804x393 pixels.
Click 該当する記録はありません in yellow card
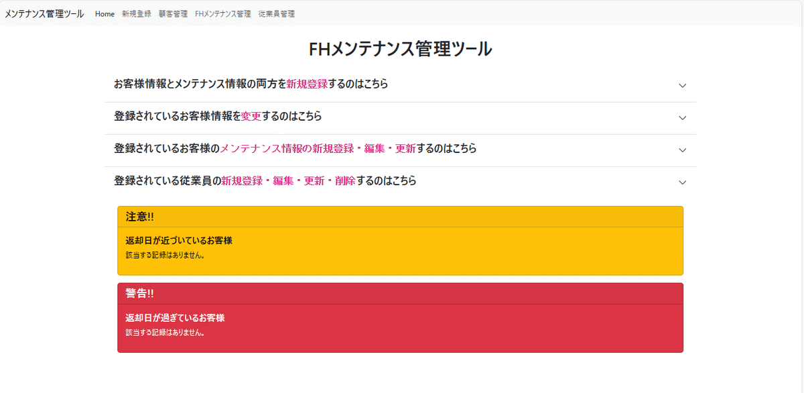pyautogui.click(x=165, y=256)
